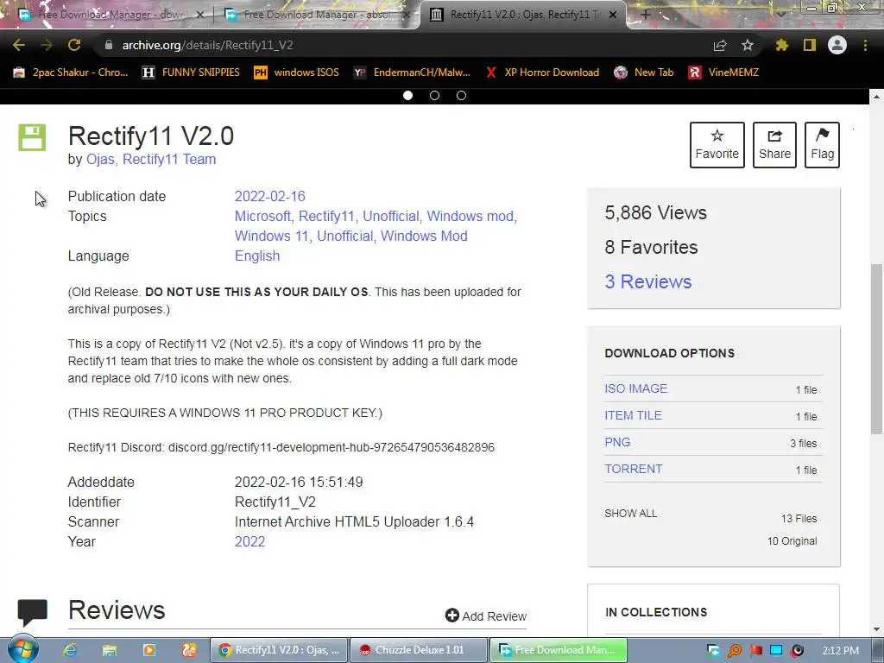Click the monitor icon in system tray

pyautogui.click(x=776, y=651)
